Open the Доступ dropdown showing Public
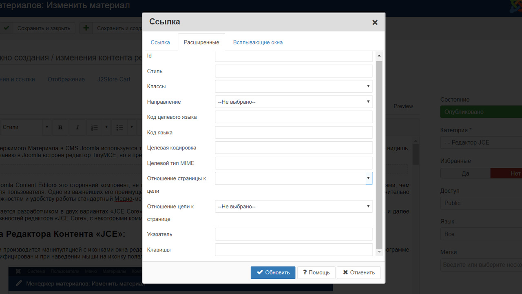This screenshot has height=294, width=522. point(481,203)
